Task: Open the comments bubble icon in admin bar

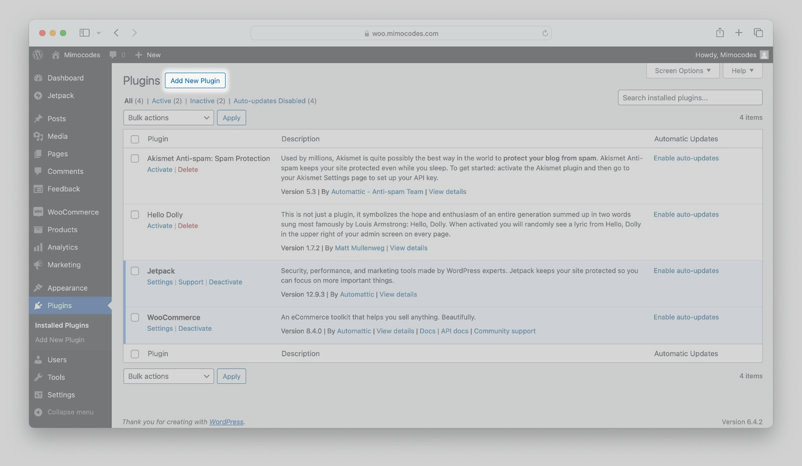Action: [x=113, y=55]
